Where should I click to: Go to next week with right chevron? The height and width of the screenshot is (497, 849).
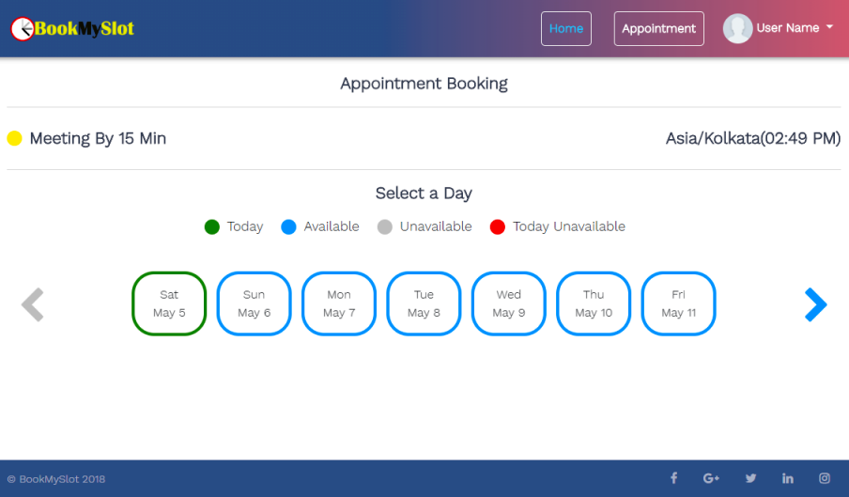tap(815, 303)
